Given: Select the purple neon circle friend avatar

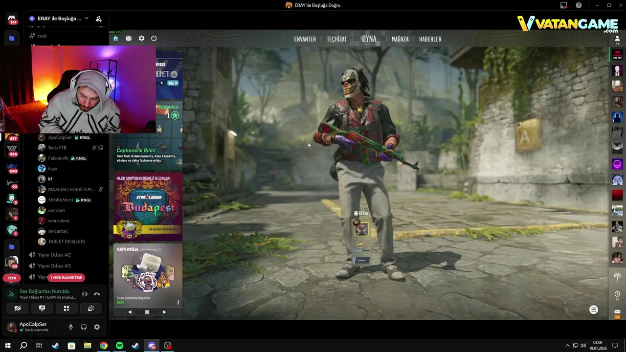Looking at the screenshot, I should click(x=617, y=164).
